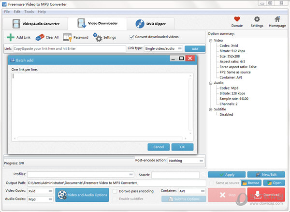
Task: Select 'Sample rate: 44100' row
Action: pyautogui.click(x=234, y=99)
